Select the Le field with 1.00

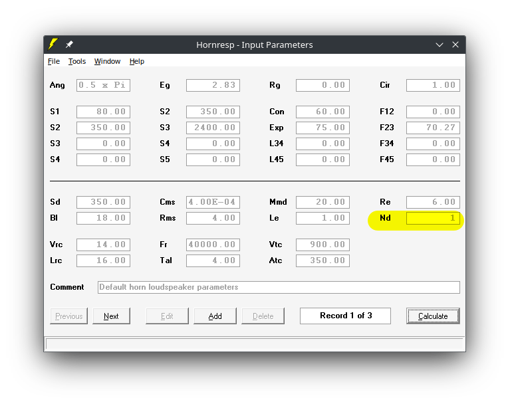322,218
